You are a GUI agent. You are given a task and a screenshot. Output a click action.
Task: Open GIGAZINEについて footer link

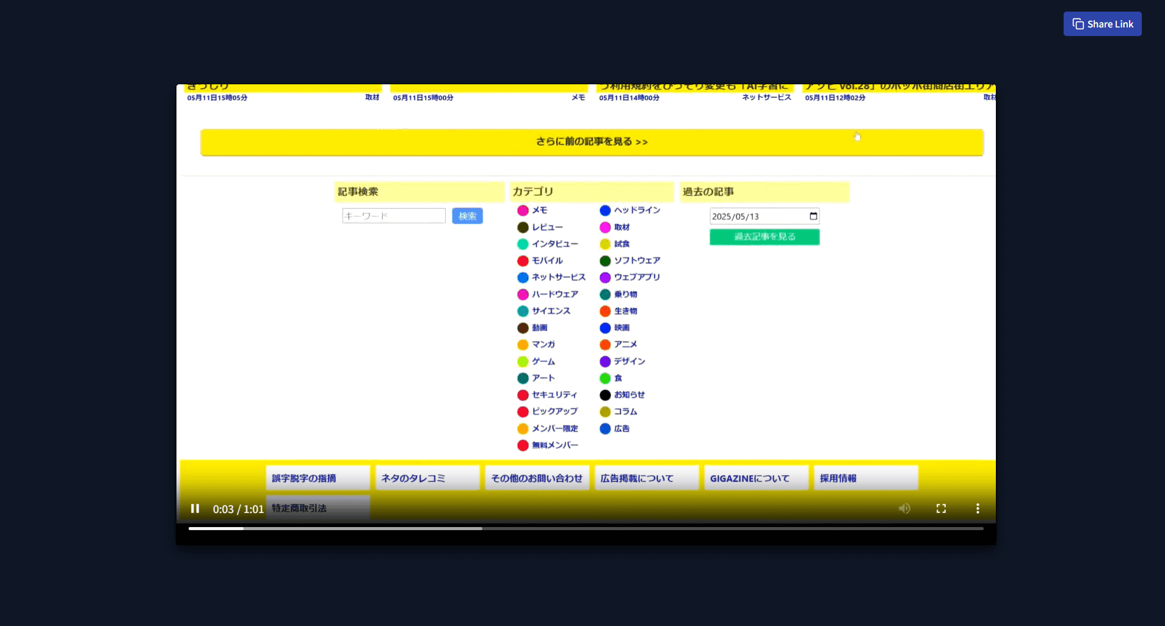[x=757, y=478]
